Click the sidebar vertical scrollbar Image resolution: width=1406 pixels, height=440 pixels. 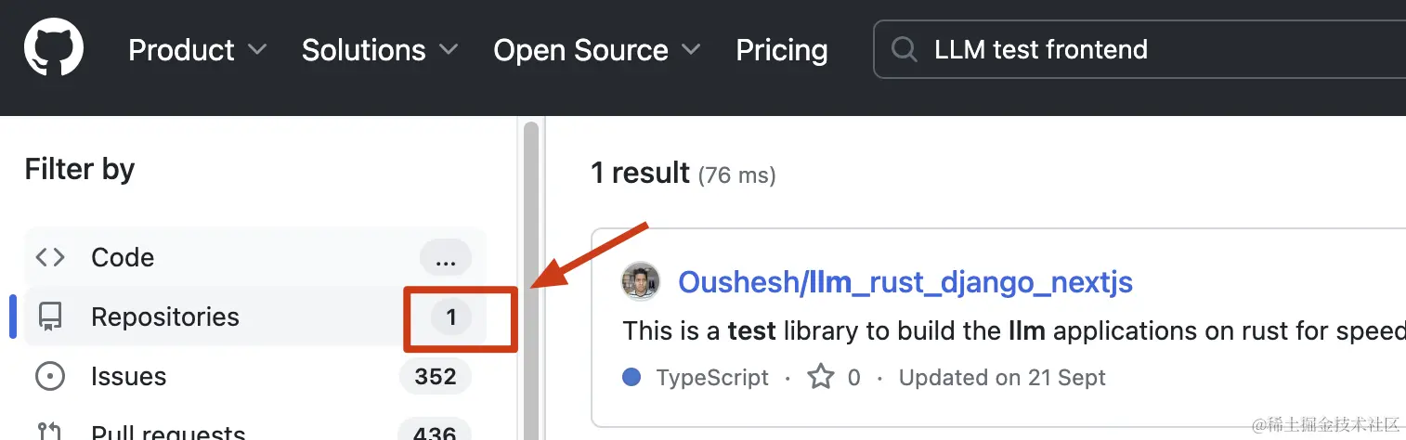pyautogui.click(x=531, y=278)
